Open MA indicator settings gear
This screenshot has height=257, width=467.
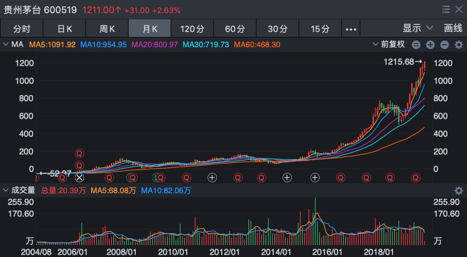point(459,45)
